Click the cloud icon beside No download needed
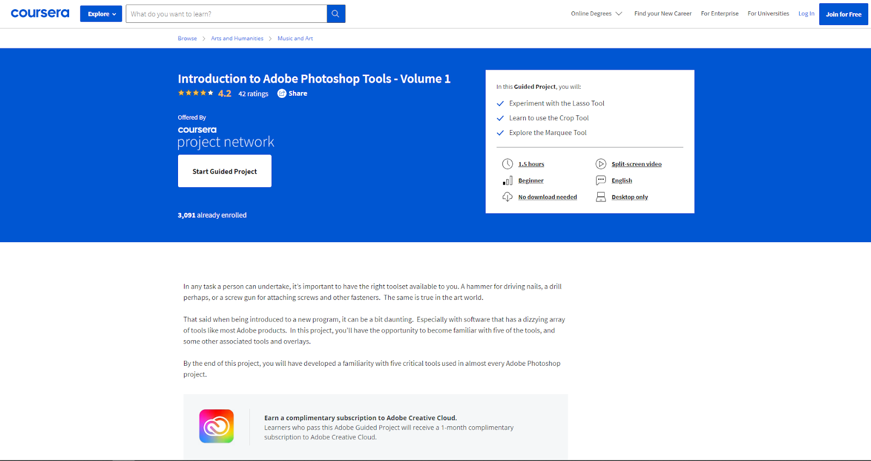871x461 pixels. pyautogui.click(x=507, y=197)
